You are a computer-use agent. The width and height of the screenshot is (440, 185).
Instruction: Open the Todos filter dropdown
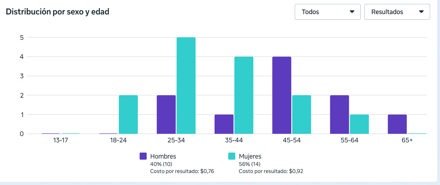pos(327,12)
